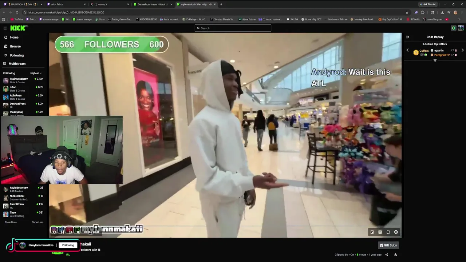Open the Kick green badge icon in header
This screenshot has height=262, width=466.
[453, 28]
